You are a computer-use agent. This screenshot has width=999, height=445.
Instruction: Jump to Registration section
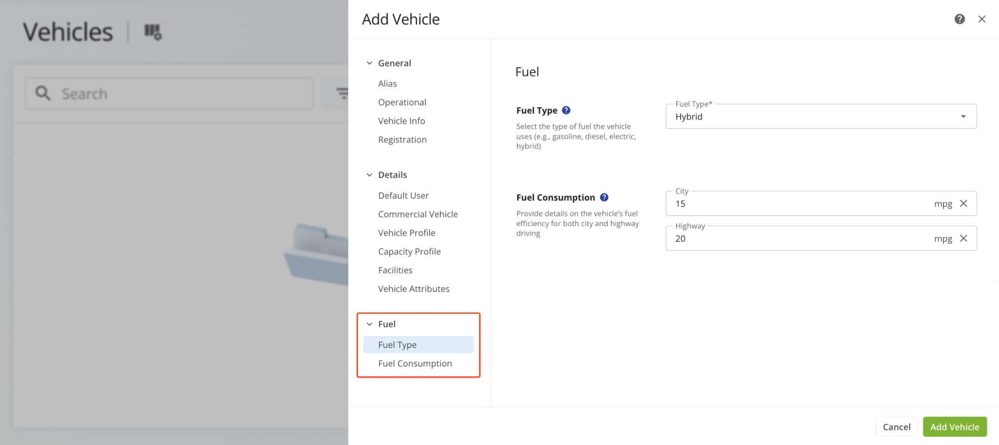[402, 140]
